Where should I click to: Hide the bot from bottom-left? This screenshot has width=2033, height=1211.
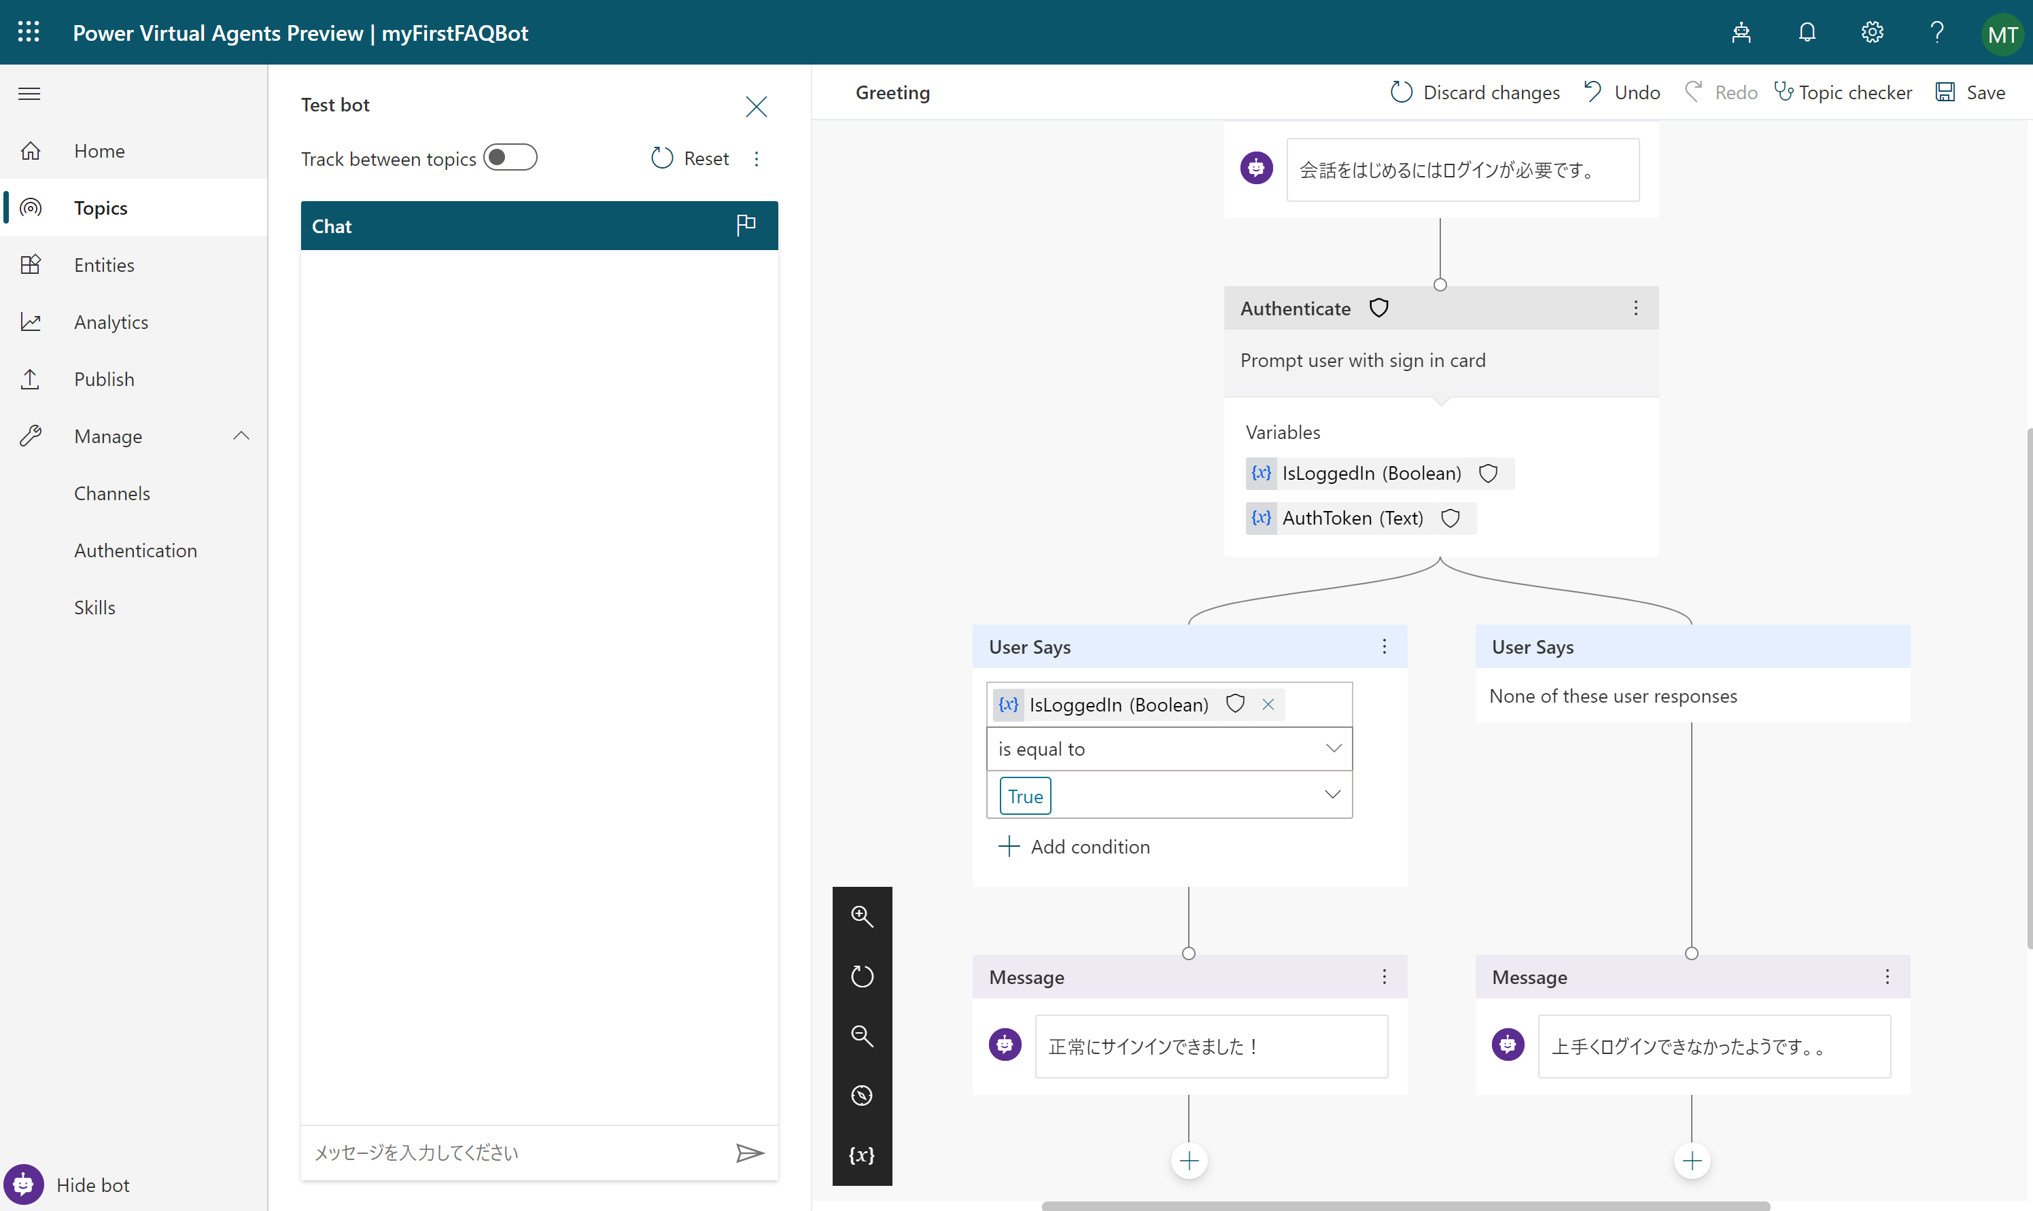pos(68,1185)
